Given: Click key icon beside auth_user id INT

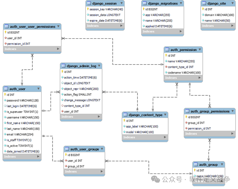Looking at the screenshot, I should 5,94.
